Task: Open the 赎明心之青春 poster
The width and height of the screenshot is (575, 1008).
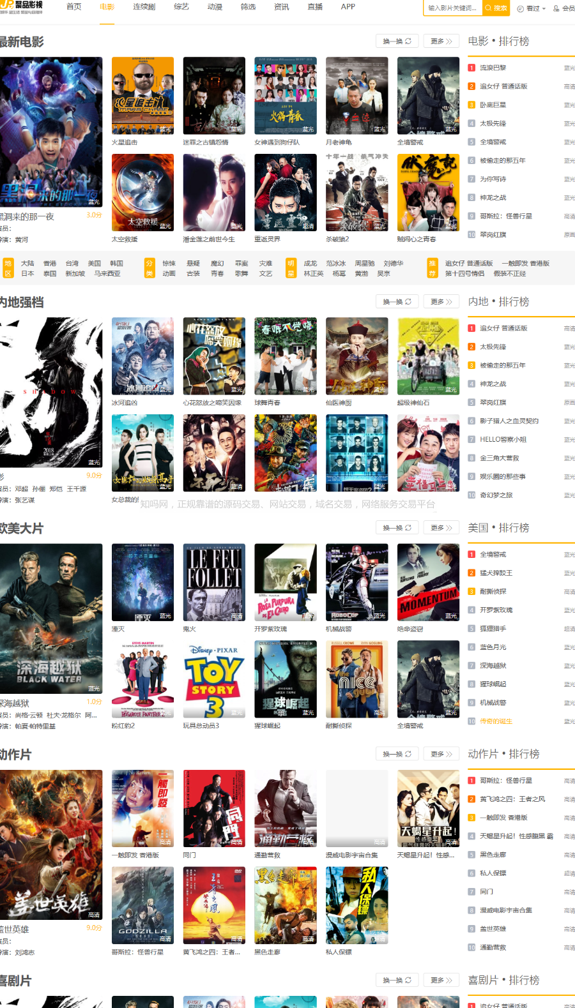Action: 428,193
